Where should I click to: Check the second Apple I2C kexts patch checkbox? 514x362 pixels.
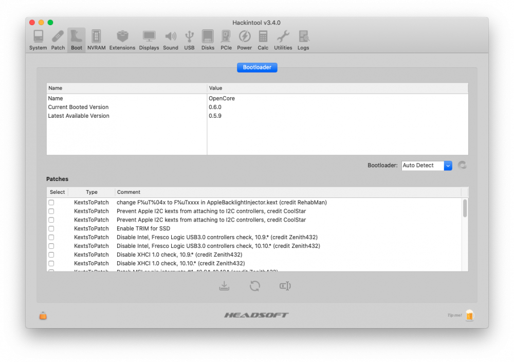[51, 220]
